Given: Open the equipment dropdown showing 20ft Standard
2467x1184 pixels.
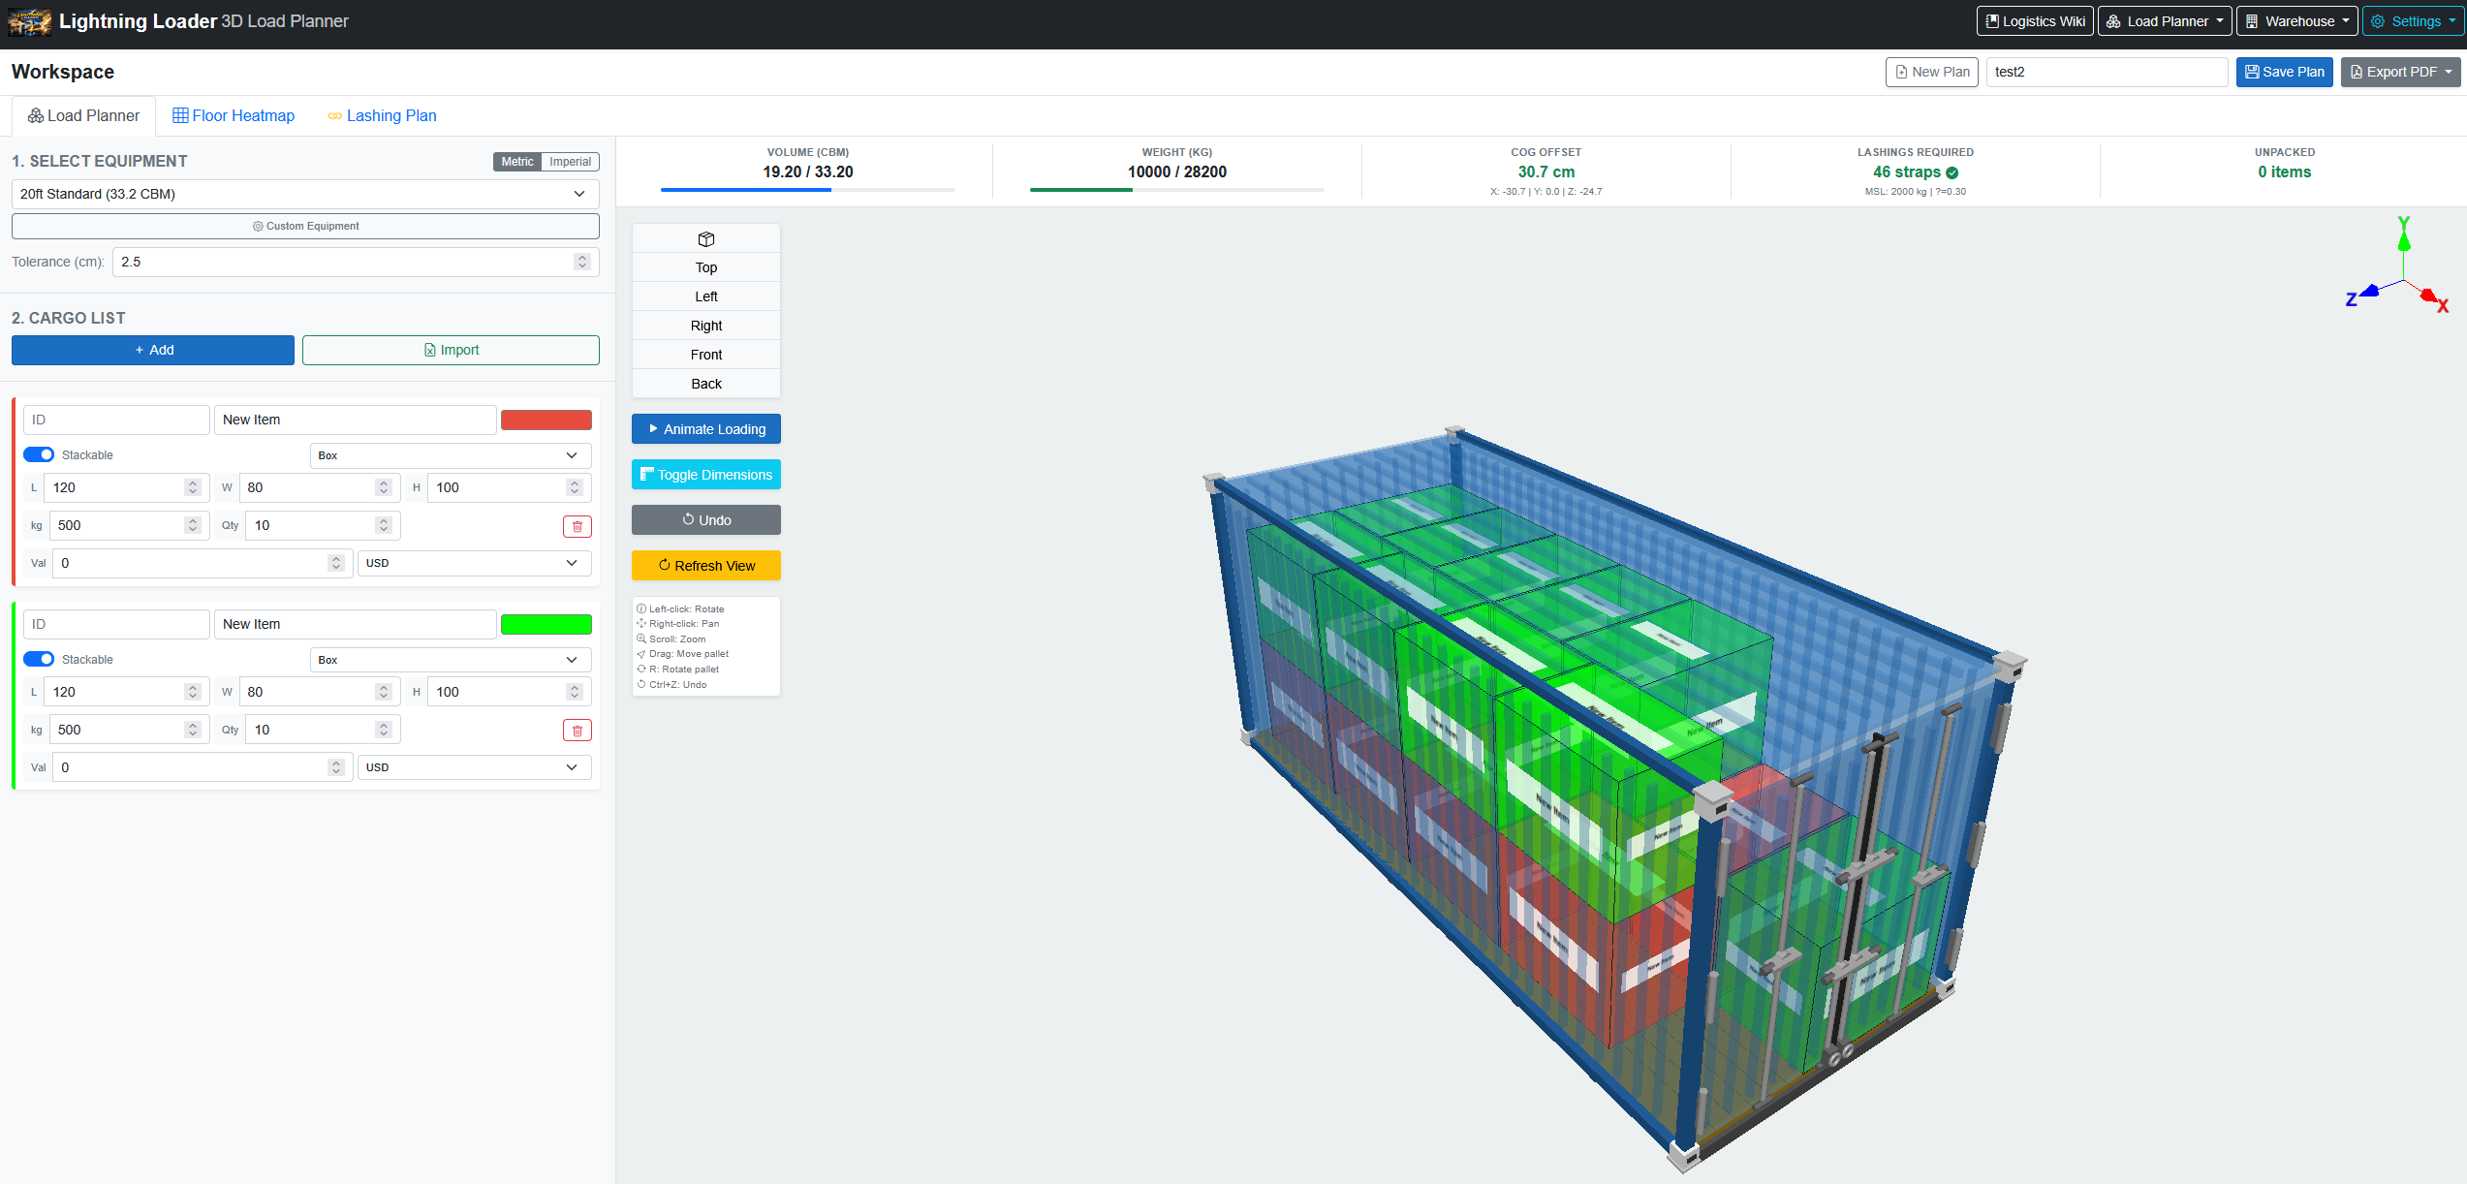Looking at the screenshot, I should click(304, 193).
